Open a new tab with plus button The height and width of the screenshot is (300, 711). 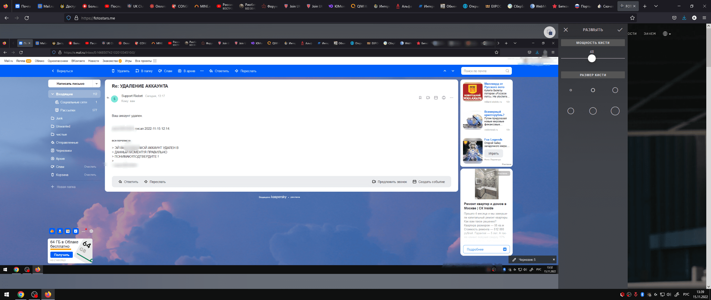(x=645, y=6)
